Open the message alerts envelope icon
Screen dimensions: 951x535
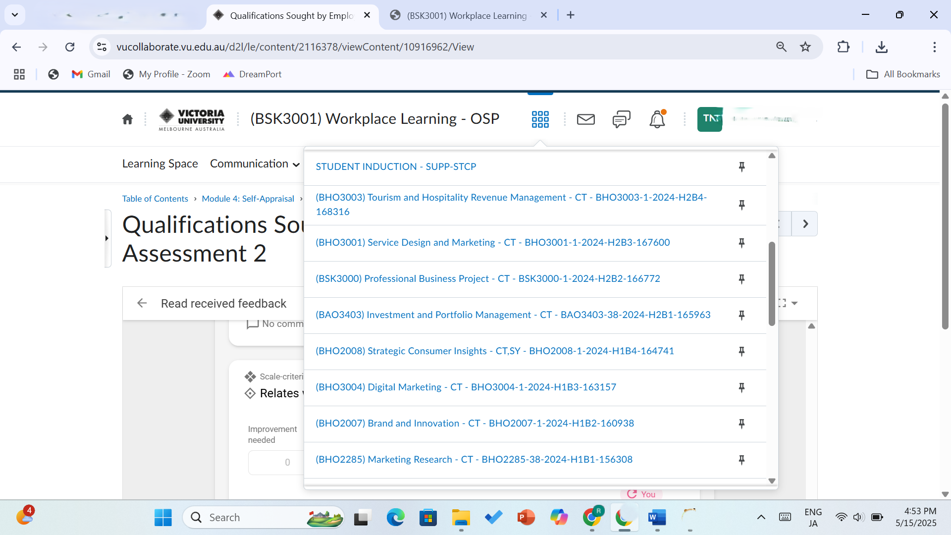point(585,119)
